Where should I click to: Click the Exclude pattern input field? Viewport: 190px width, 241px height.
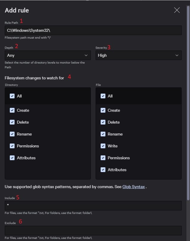(x=93, y=231)
